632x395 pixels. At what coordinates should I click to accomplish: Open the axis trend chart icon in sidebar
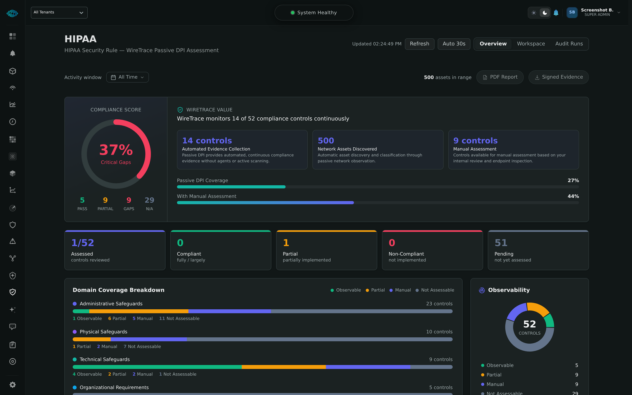click(13, 190)
